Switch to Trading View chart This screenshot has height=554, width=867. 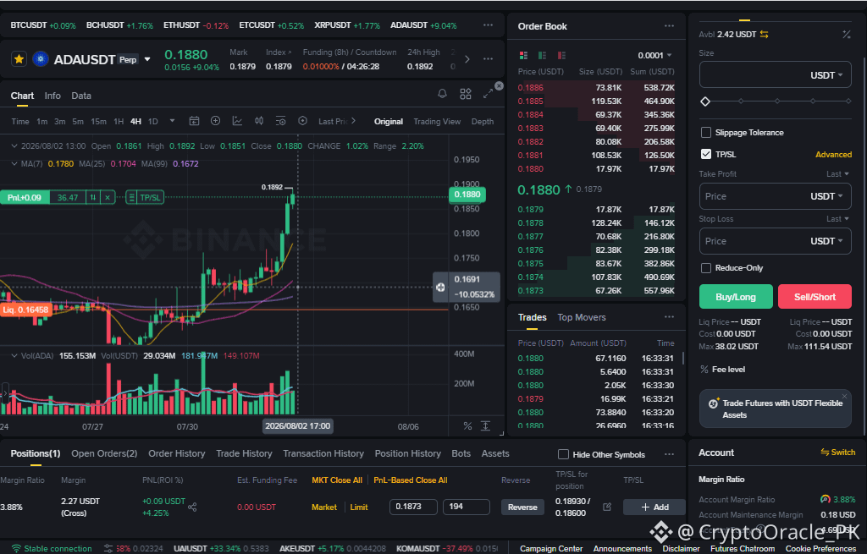click(x=437, y=122)
